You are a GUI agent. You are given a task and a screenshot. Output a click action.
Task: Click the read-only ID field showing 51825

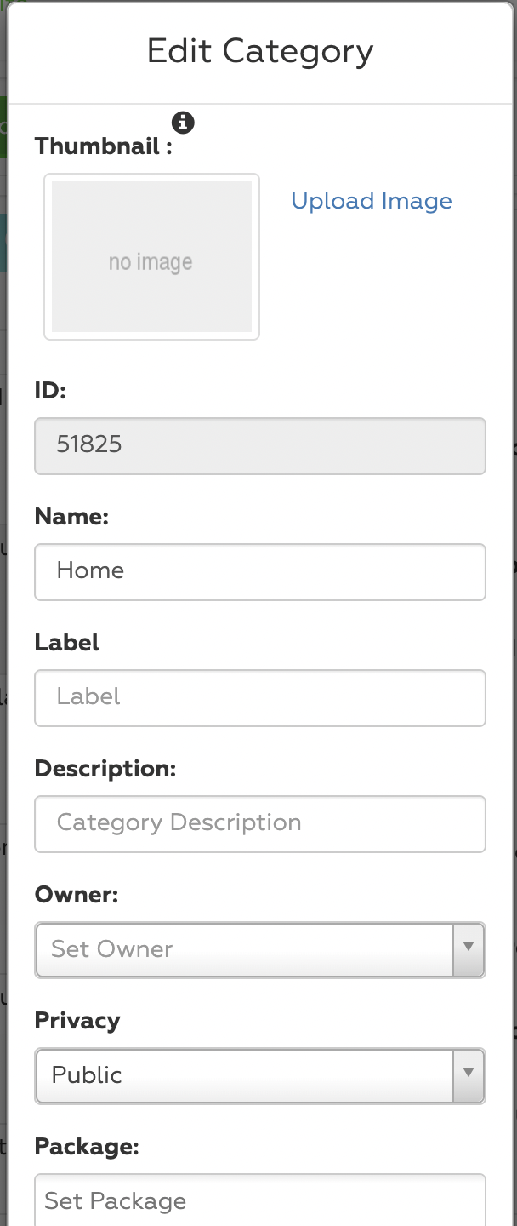point(259,445)
